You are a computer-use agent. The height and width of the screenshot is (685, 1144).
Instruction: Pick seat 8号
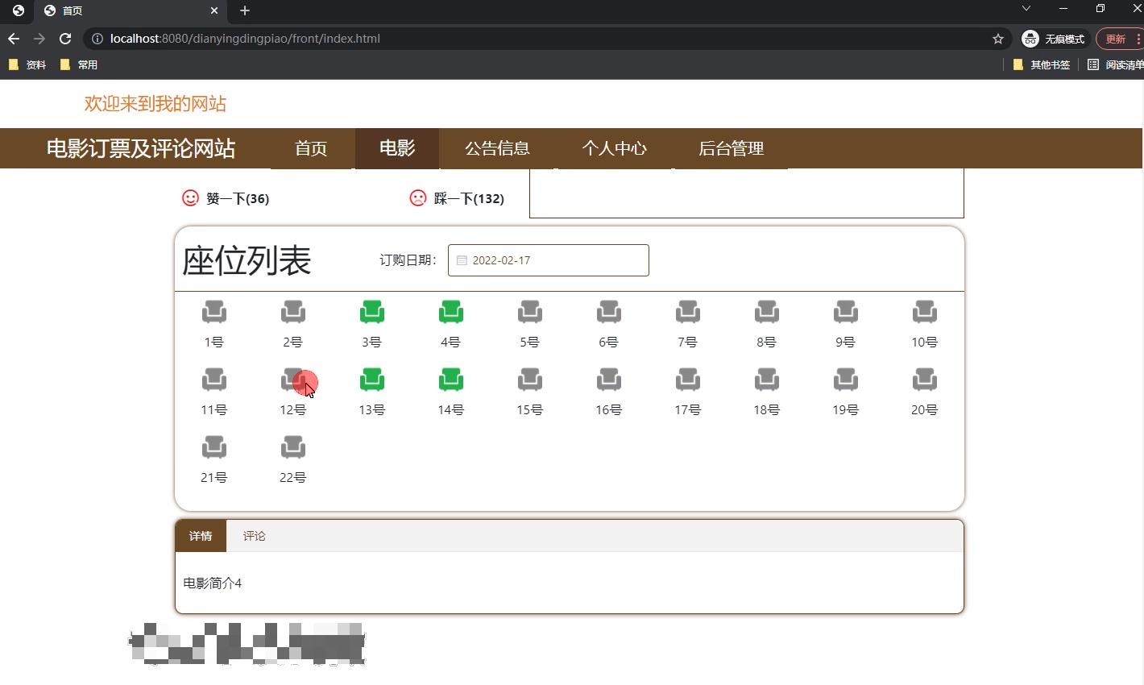pos(767,312)
